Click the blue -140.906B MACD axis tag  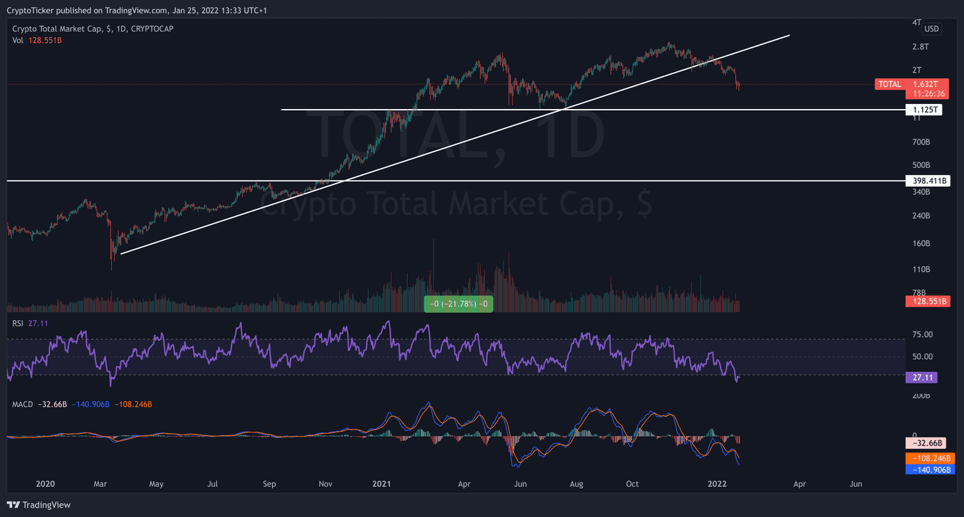click(930, 469)
